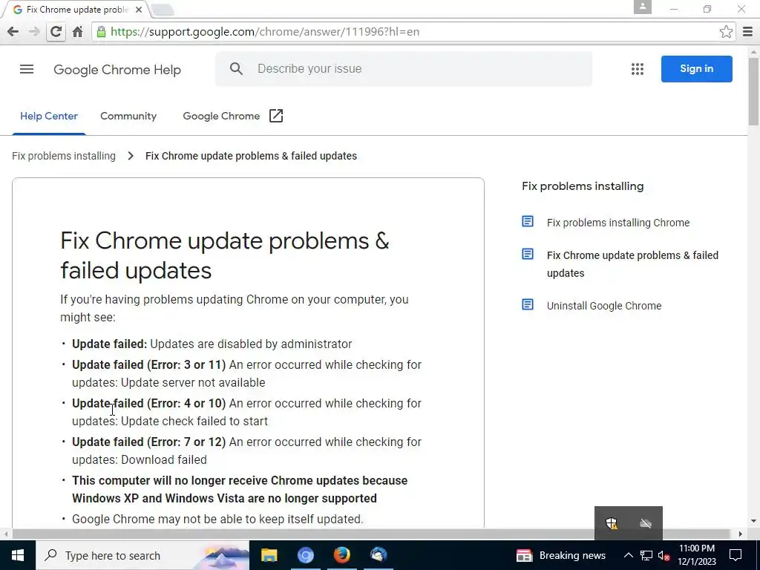The width and height of the screenshot is (760, 570).
Task: Open Breaking news widget on the taskbar
Action: [561, 555]
